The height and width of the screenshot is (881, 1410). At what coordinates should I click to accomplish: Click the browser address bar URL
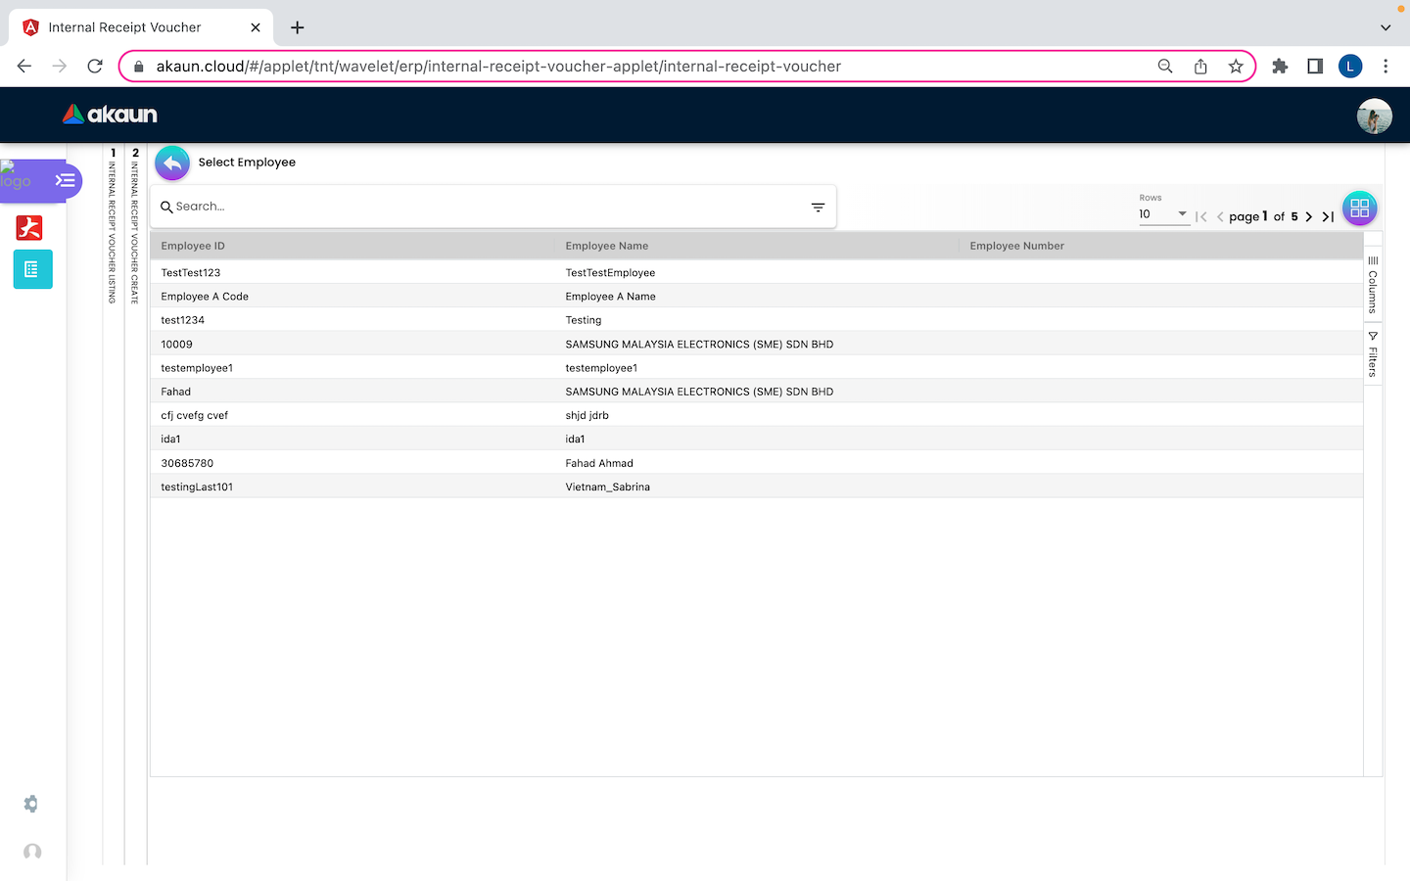(x=498, y=67)
